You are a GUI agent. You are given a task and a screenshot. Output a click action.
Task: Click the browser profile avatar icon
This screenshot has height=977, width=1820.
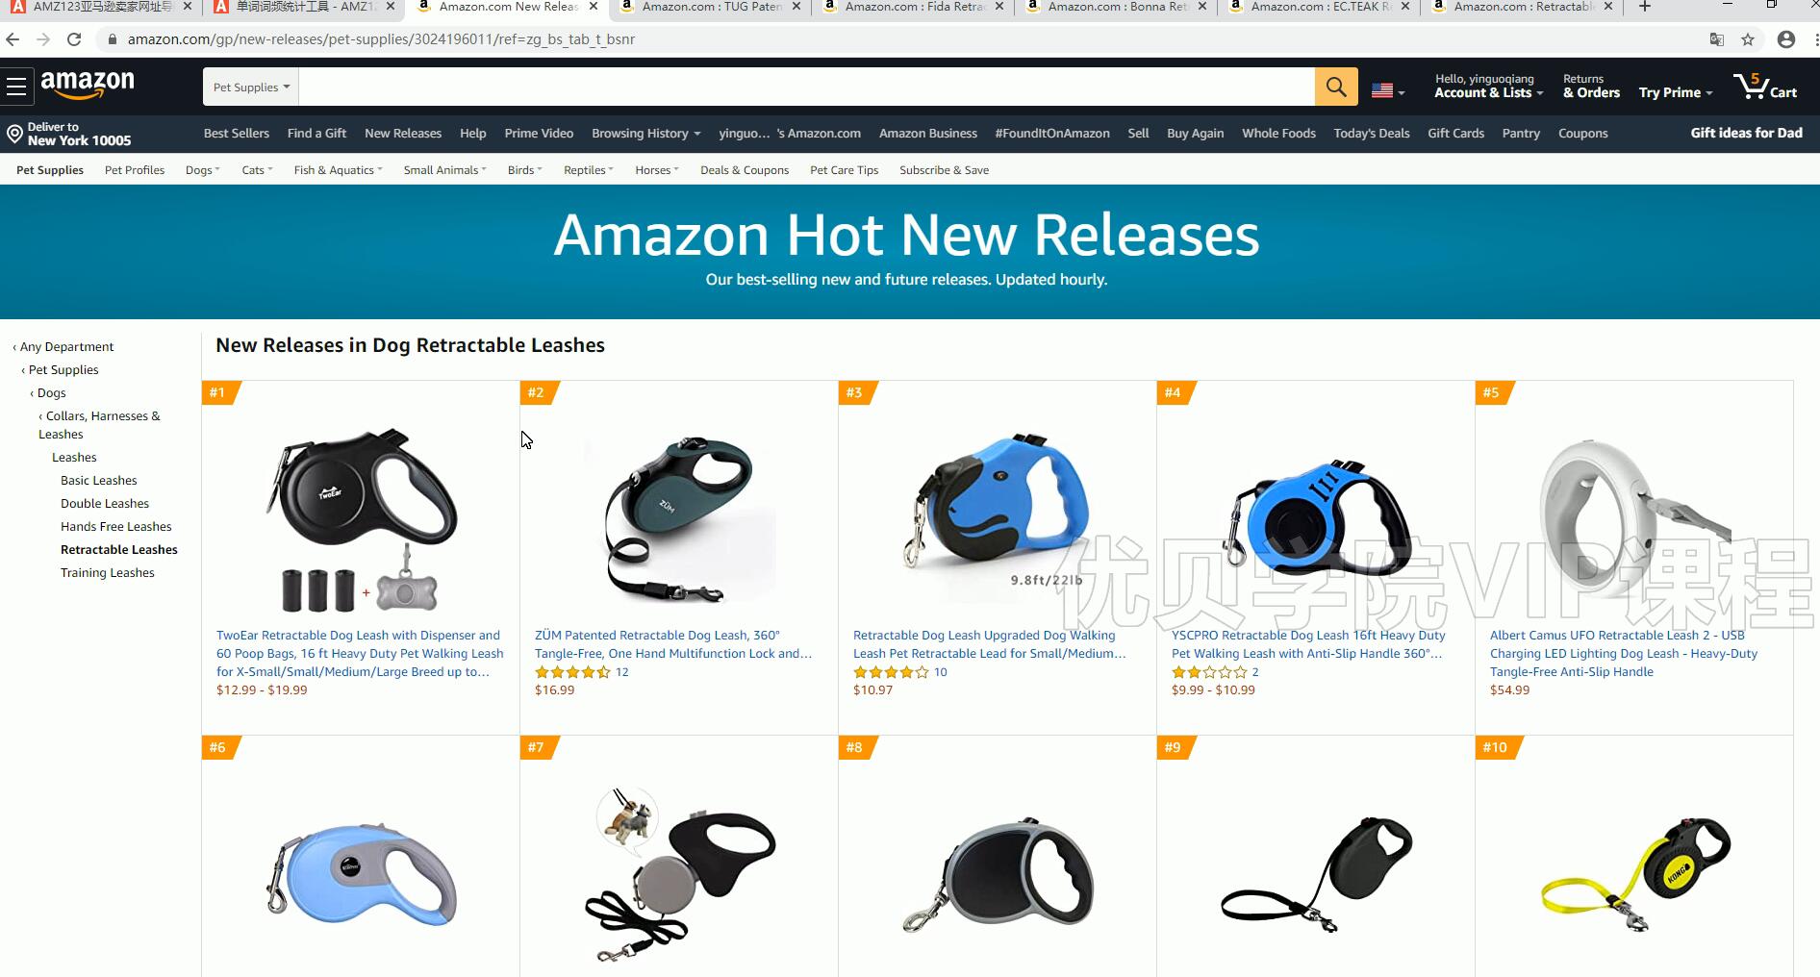[1786, 39]
